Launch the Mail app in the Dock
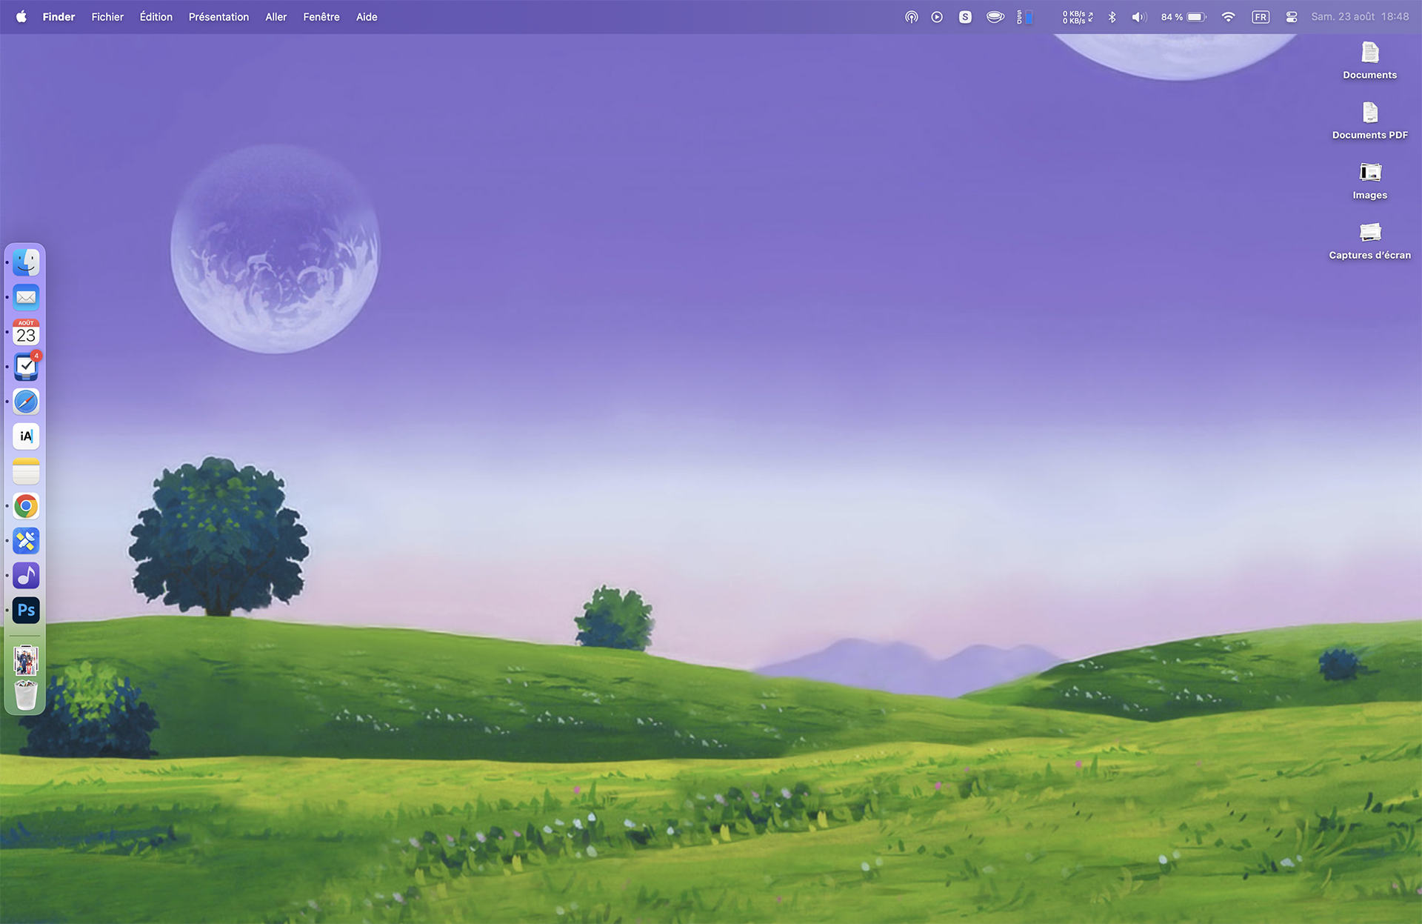Screen dimensions: 1422x924 26,297
